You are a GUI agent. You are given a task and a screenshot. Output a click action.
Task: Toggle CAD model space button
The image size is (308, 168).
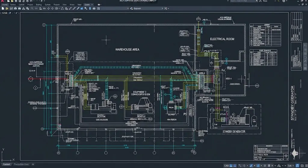pyautogui.click(x=226, y=166)
